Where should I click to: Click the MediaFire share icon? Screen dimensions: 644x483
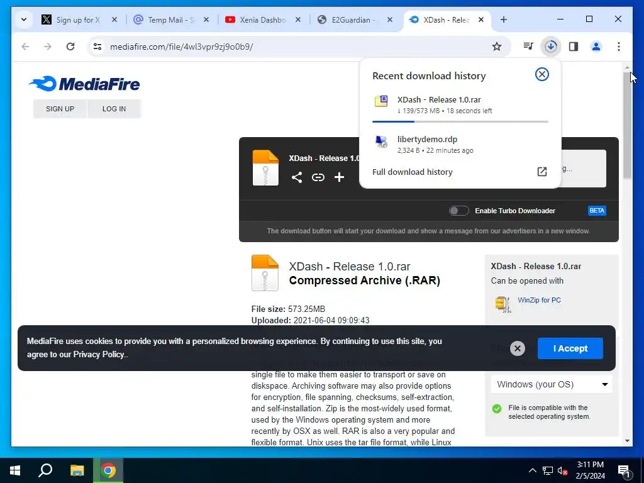[x=297, y=177]
